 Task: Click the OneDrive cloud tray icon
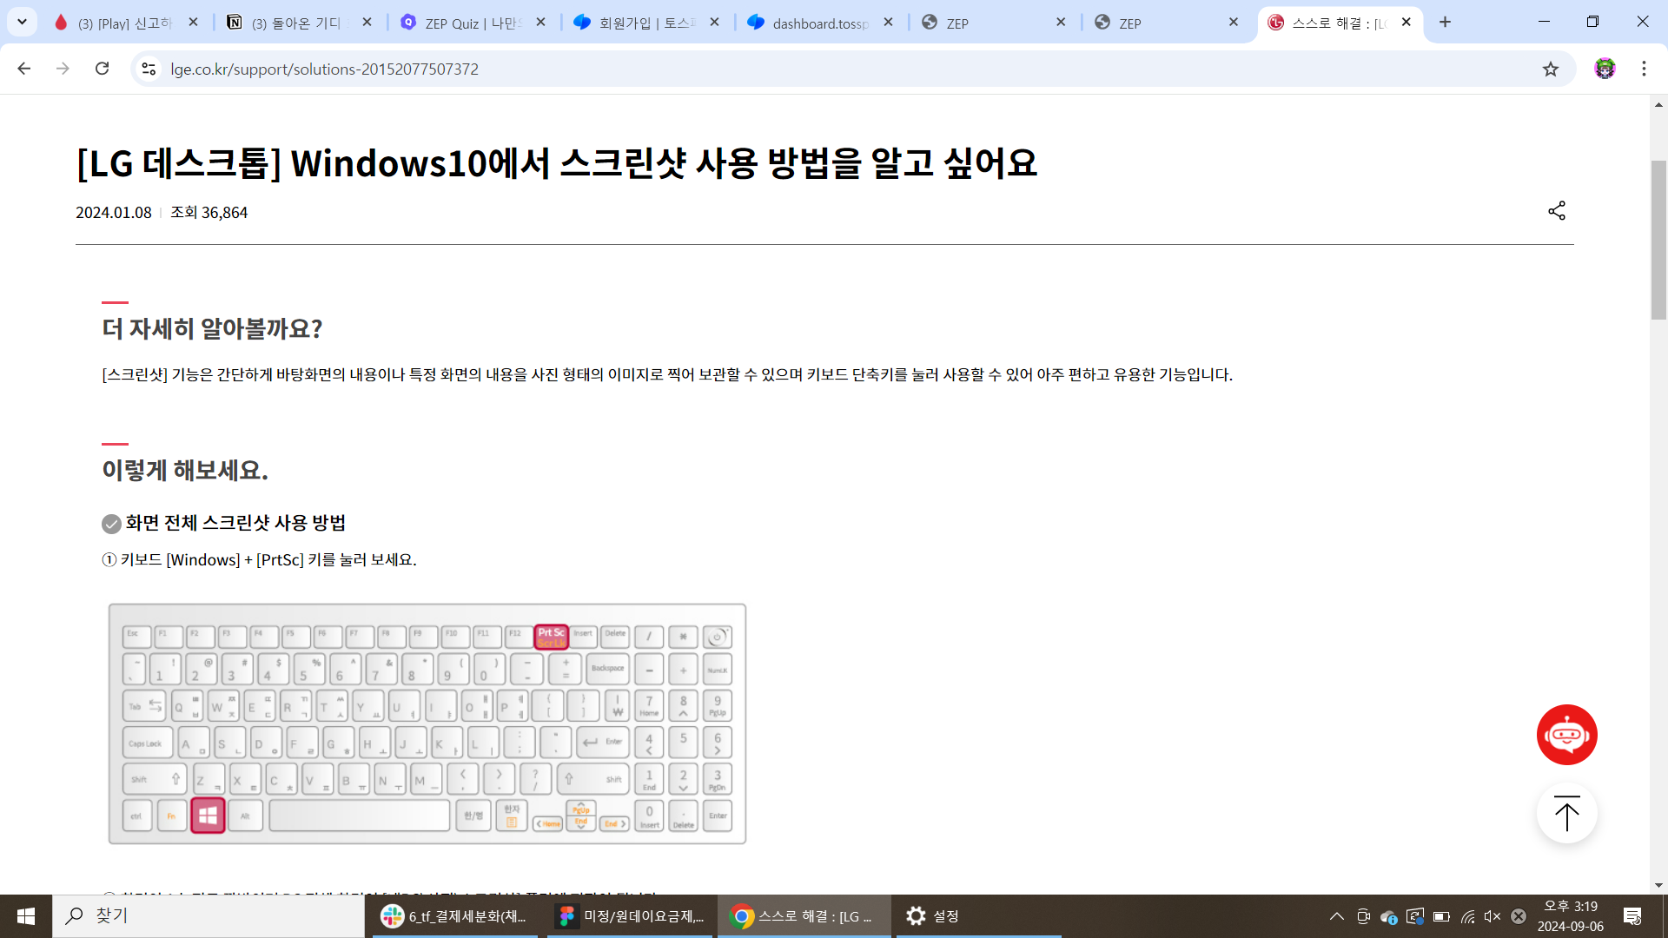tap(1389, 916)
